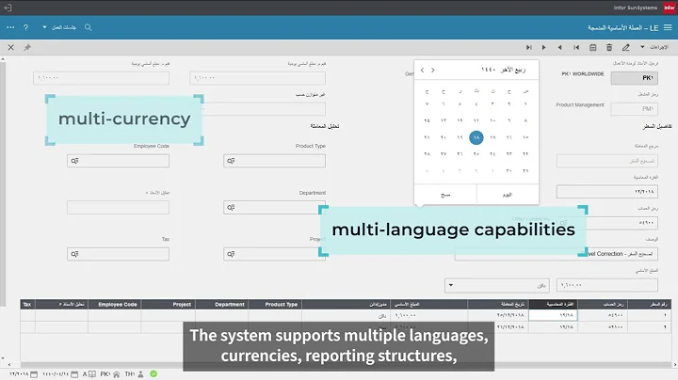Open lookup in Department field

[x=231, y=208]
